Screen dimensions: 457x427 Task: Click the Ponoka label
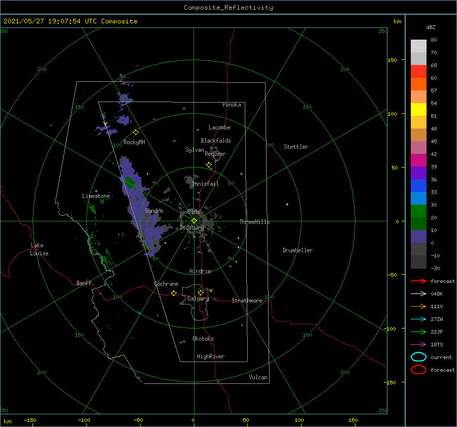pos(232,105)
